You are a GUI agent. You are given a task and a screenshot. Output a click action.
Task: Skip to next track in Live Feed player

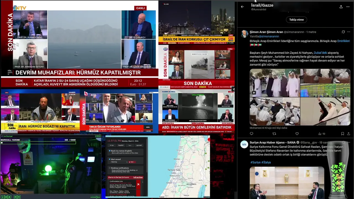tap(19, 197)
